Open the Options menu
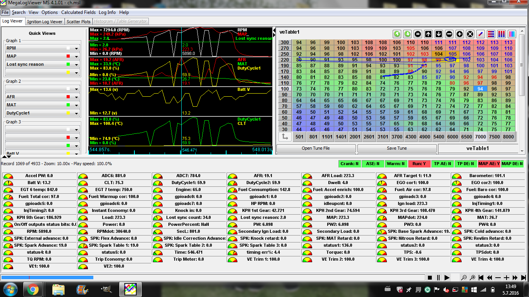529x297 pixels. coord(50,12)
